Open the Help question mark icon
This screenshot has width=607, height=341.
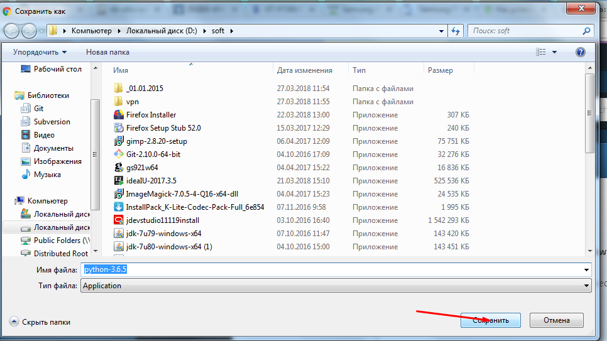tap(580, 52)
